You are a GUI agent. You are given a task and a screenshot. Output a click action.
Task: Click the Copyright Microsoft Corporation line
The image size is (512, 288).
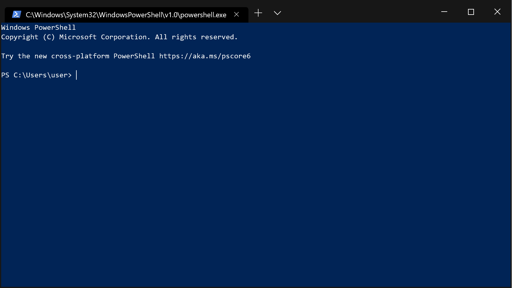point(119,37)
